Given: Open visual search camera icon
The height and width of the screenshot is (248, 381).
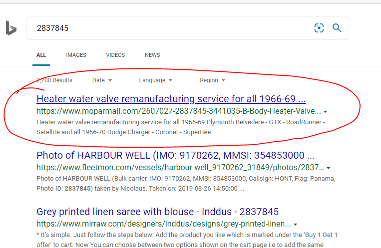Looking at the screenshot, I should (319, 28).
